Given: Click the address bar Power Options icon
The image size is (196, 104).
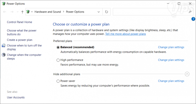Looking at the screenshot, I should tap(28, 12).
